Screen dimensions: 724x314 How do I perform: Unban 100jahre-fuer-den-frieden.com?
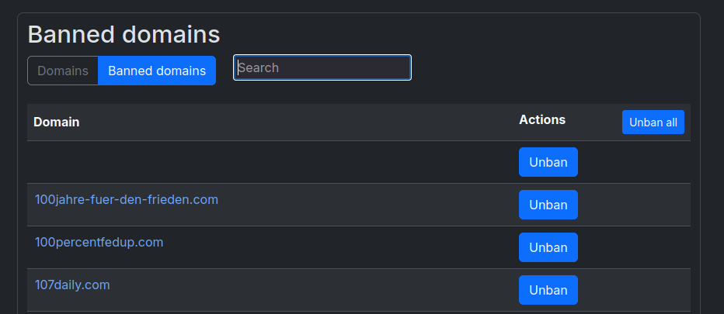click(x=548, y=205)
